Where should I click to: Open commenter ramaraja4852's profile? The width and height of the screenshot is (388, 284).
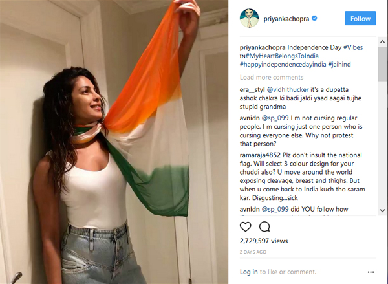(260, 155)
